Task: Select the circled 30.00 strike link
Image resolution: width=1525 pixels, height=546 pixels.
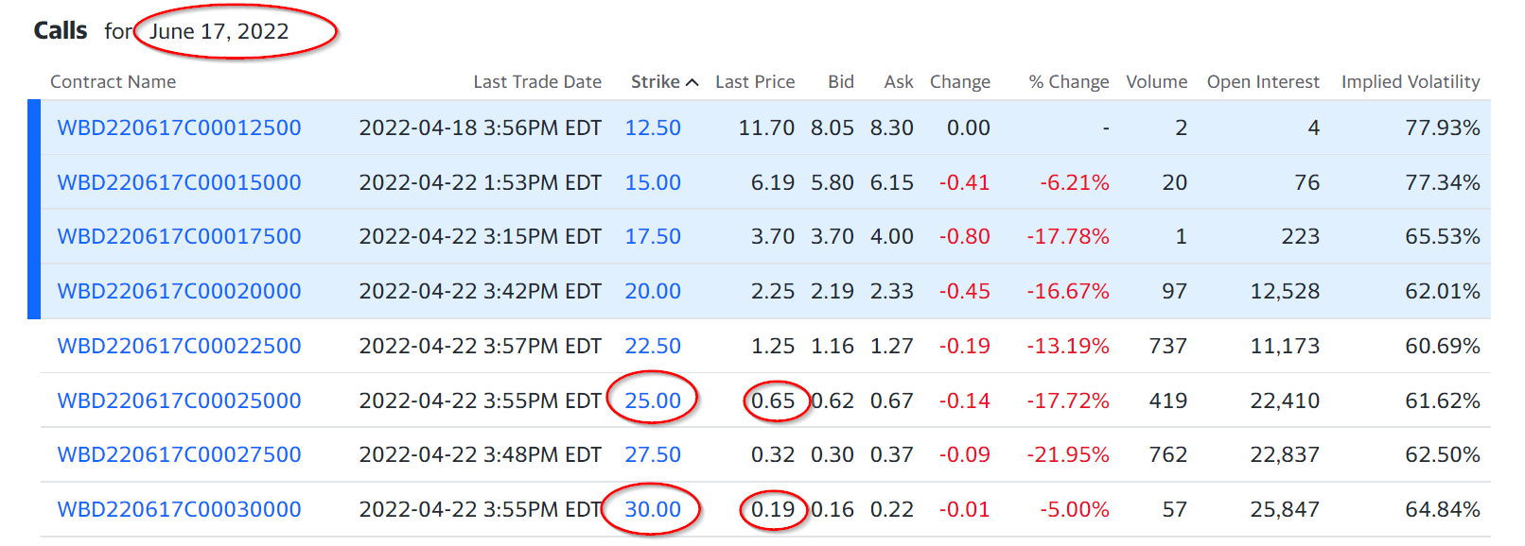Action: click(x=653, y=509)
